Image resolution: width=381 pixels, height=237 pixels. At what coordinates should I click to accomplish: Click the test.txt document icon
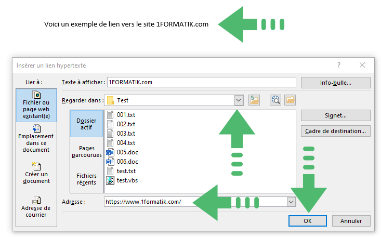point(110,171)
